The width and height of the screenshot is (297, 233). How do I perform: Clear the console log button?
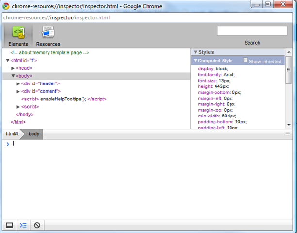point(37,225)
